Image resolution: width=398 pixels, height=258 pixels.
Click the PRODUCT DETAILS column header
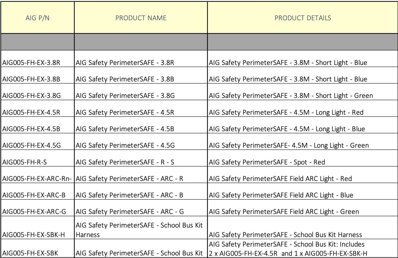pyautogui.click(x=302, y=18)
